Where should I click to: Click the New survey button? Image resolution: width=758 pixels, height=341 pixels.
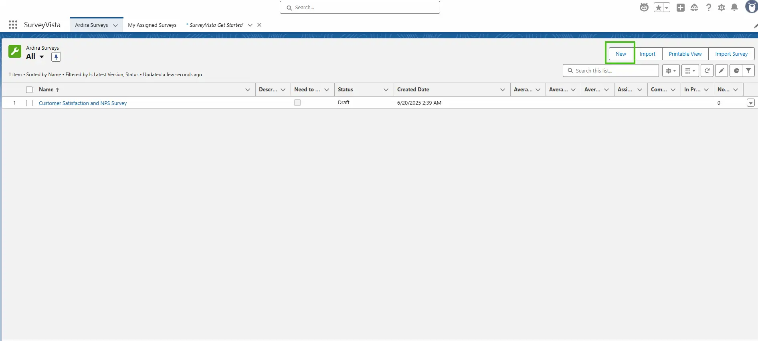tap(621, 54)
